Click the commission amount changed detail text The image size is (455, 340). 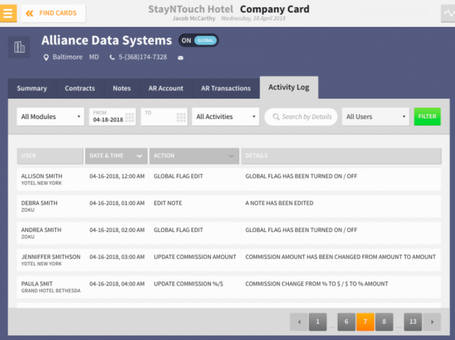(340, 257)
